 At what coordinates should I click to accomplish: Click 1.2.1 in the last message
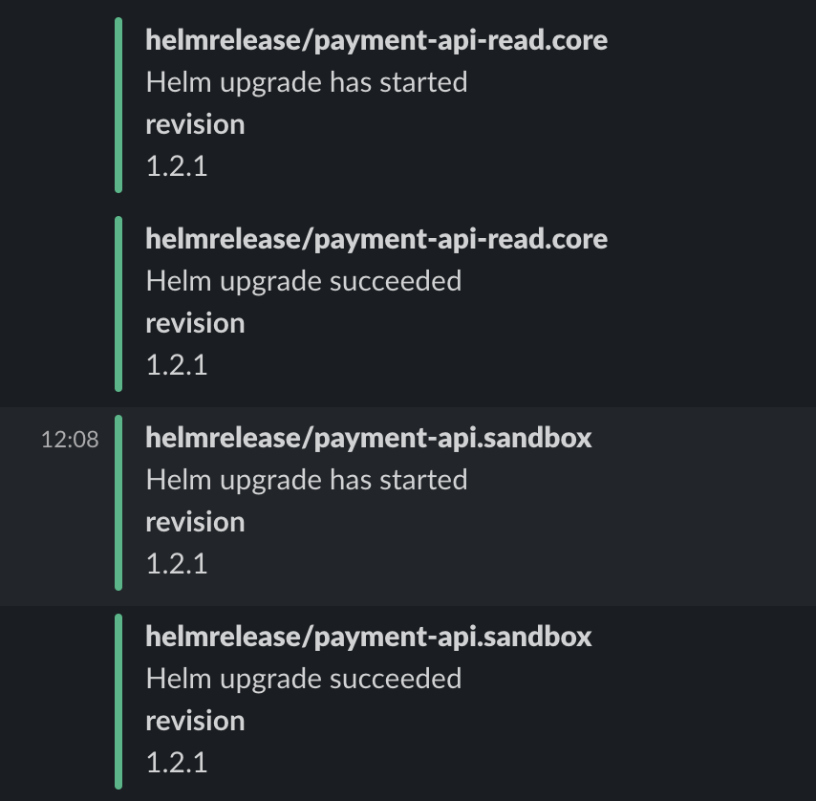pos(177,762)
